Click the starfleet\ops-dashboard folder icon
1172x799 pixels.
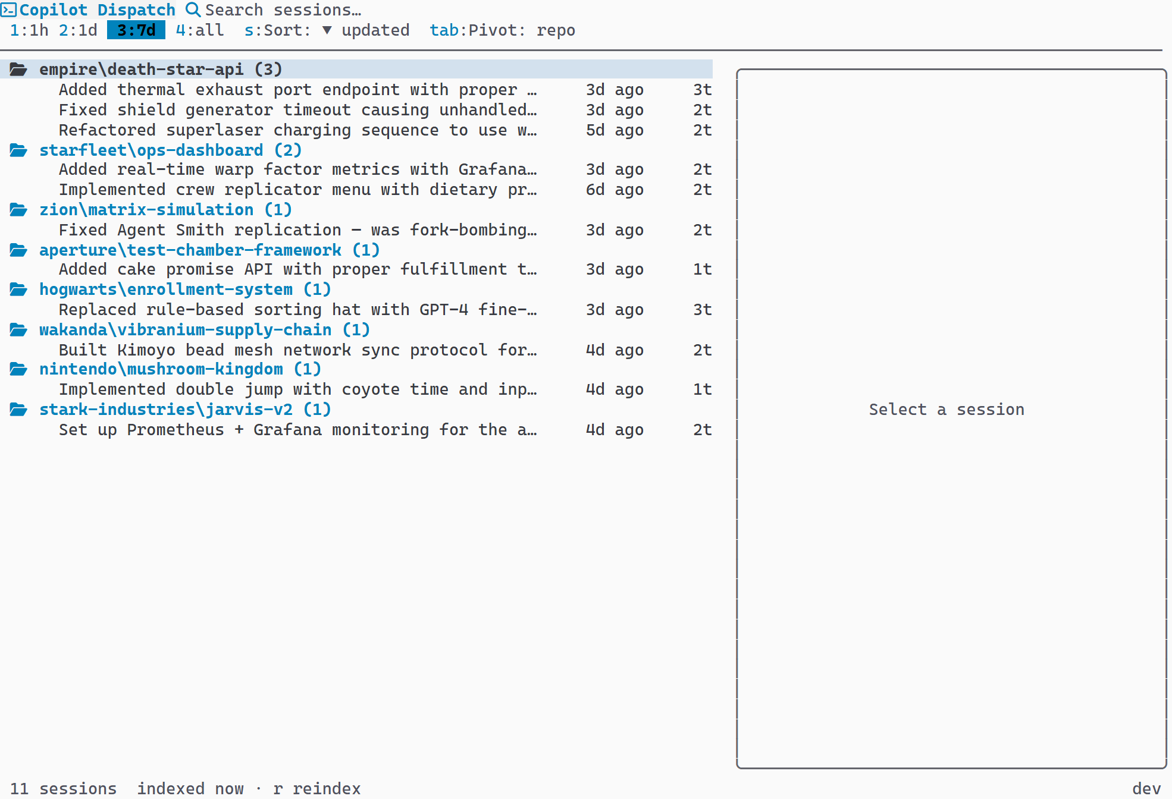coord(18,150)
